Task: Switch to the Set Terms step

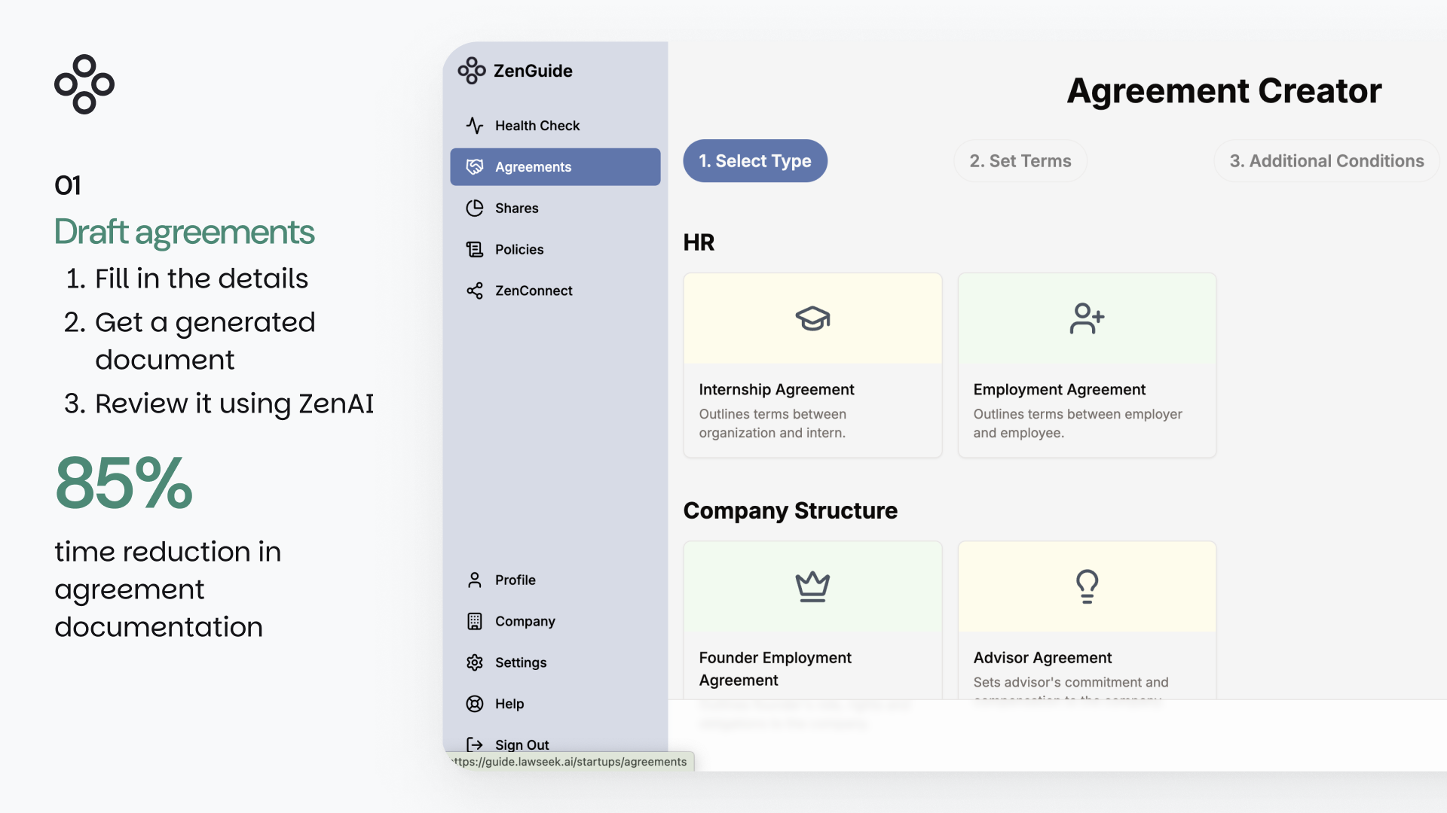Action: [x=1020, y=161]
